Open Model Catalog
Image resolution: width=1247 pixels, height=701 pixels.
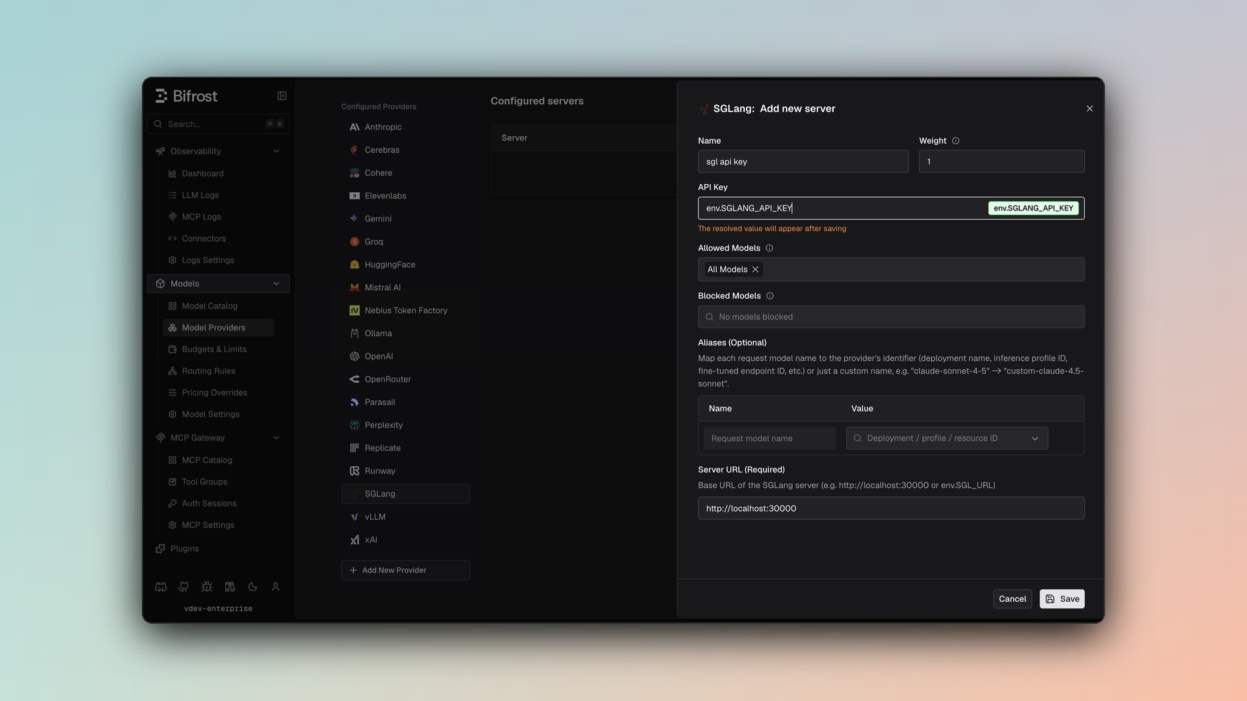(218, 306)
